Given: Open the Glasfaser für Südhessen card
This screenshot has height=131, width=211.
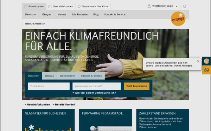Looking at the screenshot, I should click(x=48, y=120).
